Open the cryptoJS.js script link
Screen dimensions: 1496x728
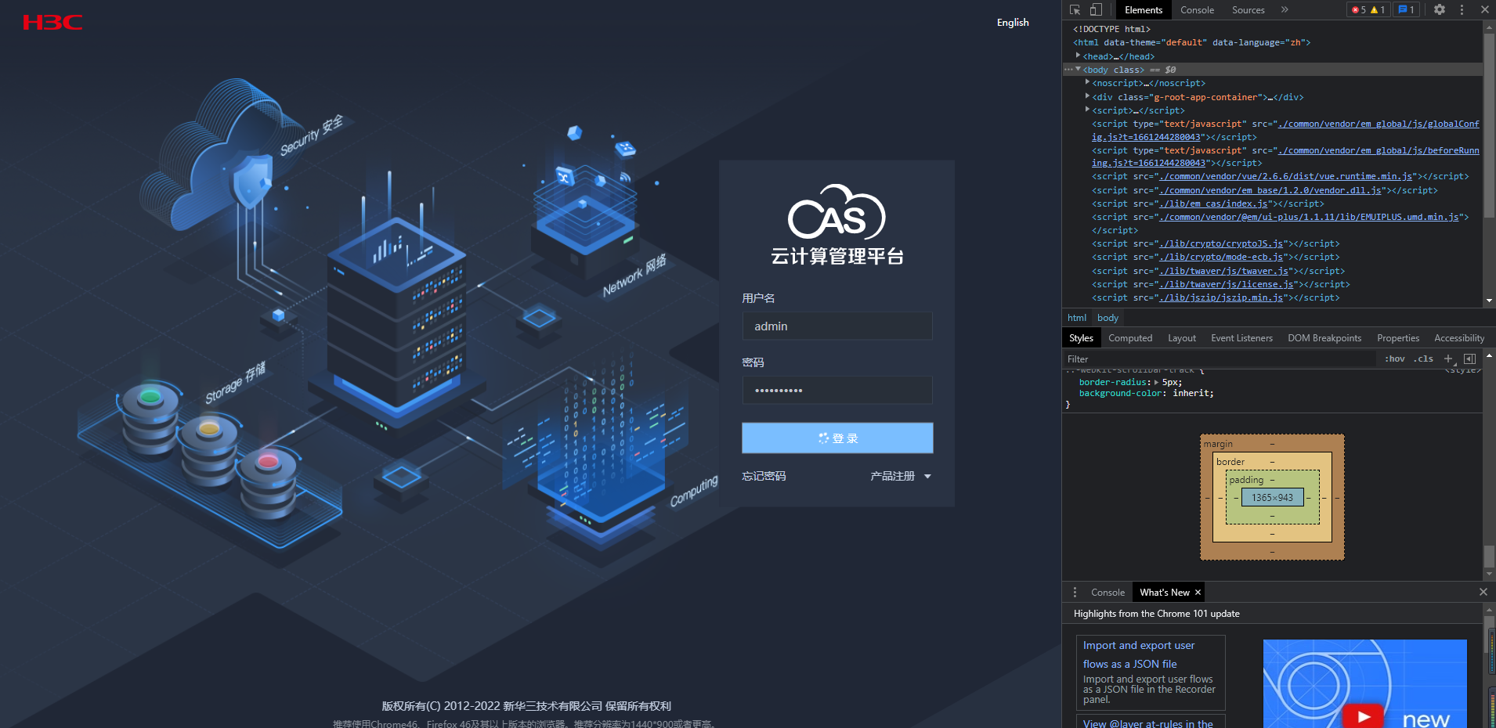(x=1221, y=243)
